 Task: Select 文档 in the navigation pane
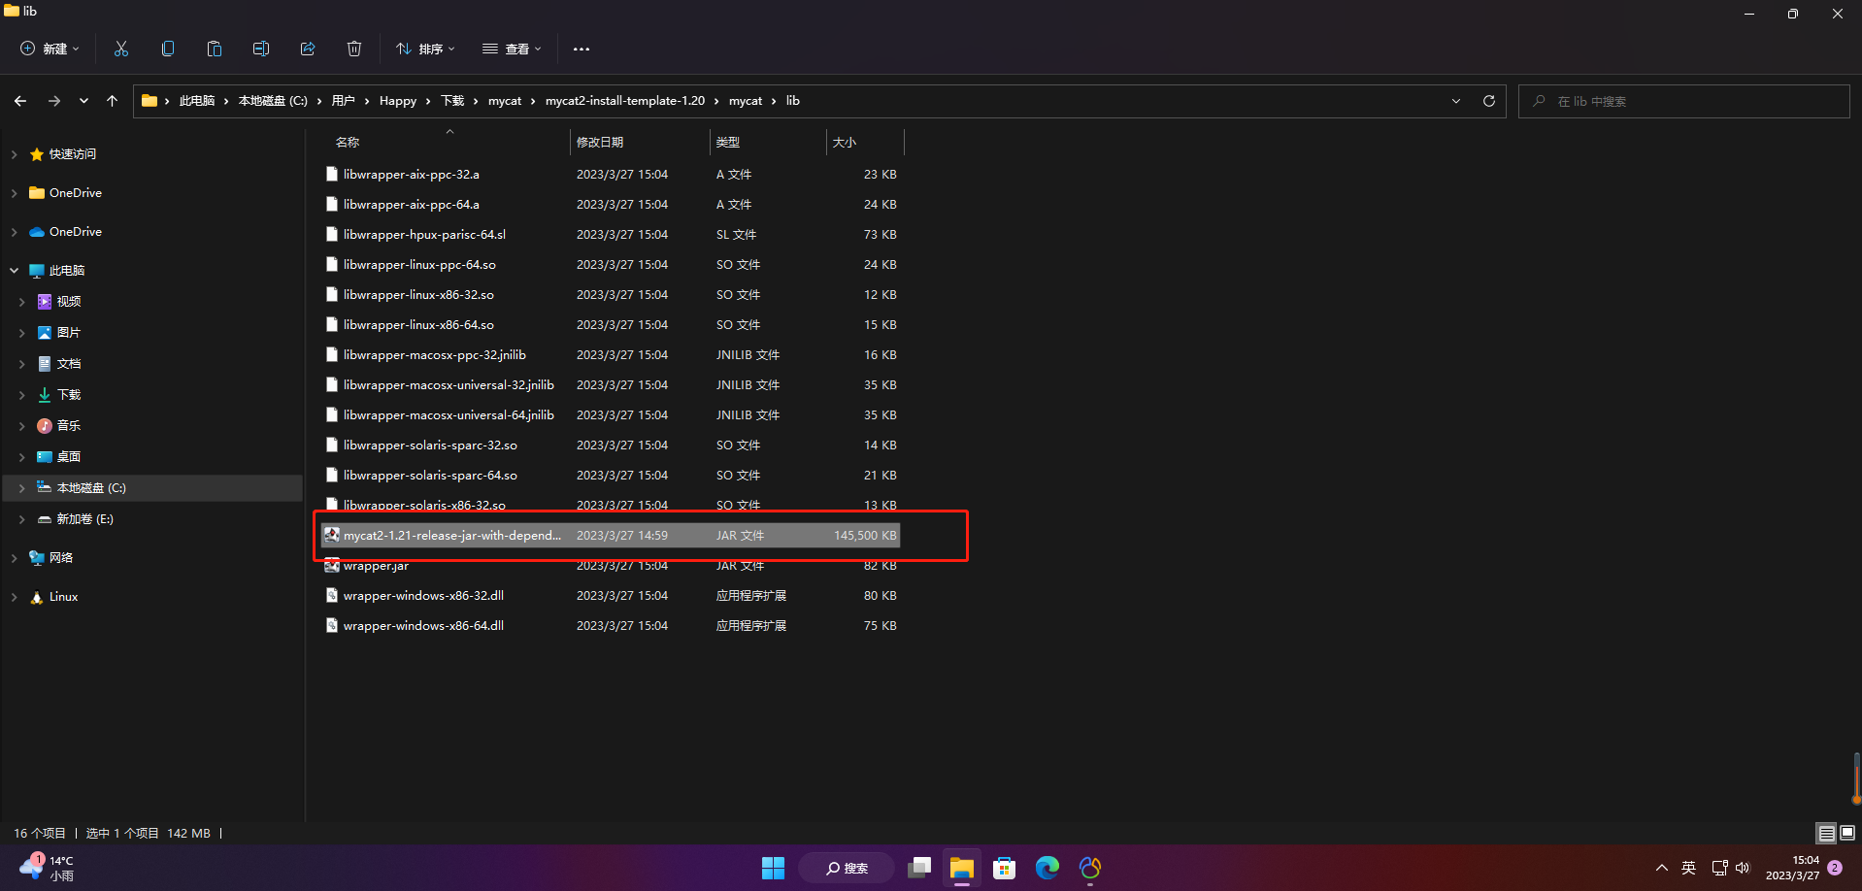coord(69,364)
